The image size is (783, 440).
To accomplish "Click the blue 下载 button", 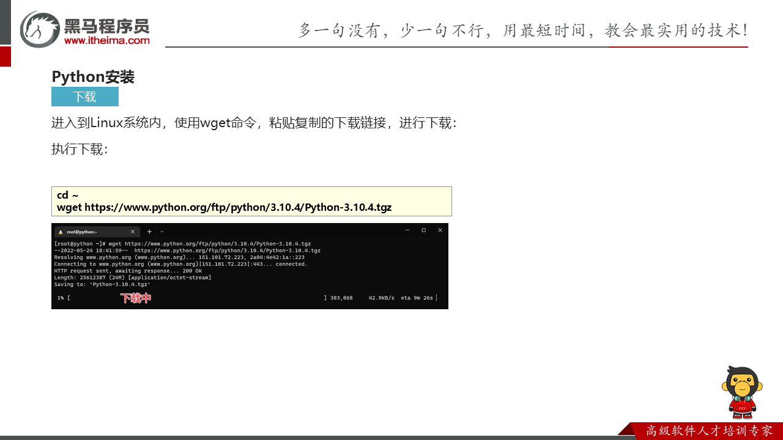I will pyautogui.click(x=85, y=97).
